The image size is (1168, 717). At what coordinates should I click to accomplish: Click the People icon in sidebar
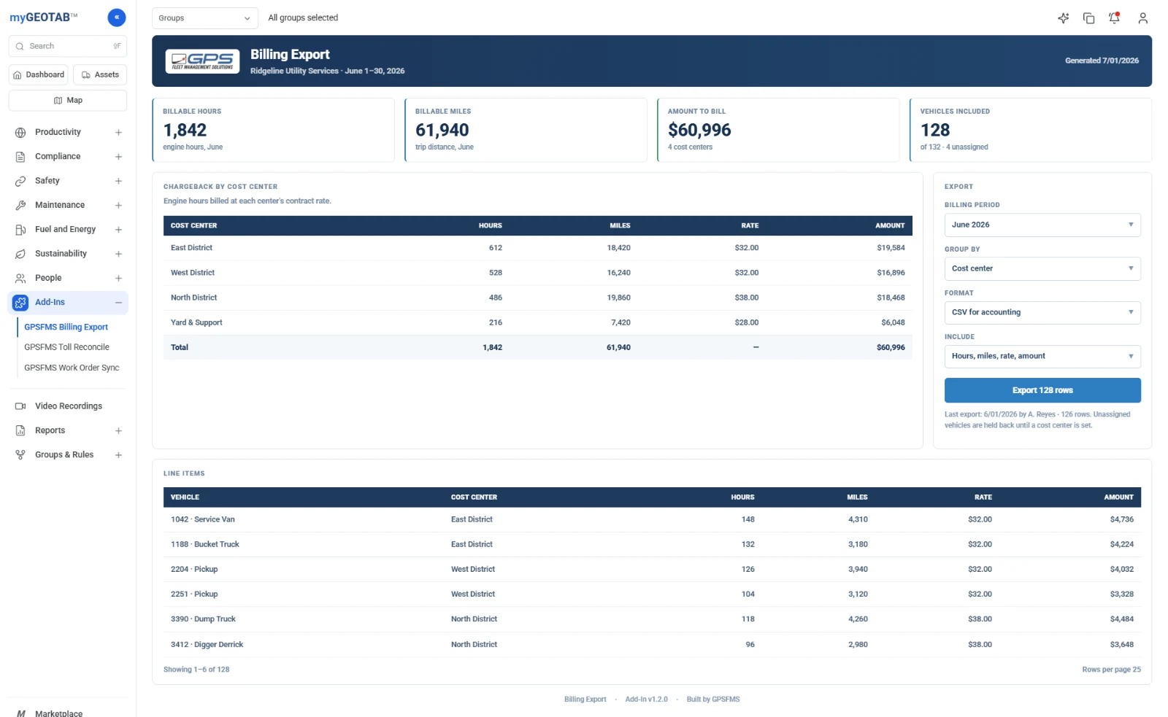pyautogui.click(x=20, y=278)
